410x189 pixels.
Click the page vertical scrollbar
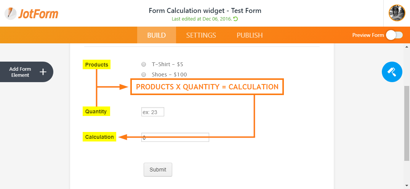(x=407, y=122)
